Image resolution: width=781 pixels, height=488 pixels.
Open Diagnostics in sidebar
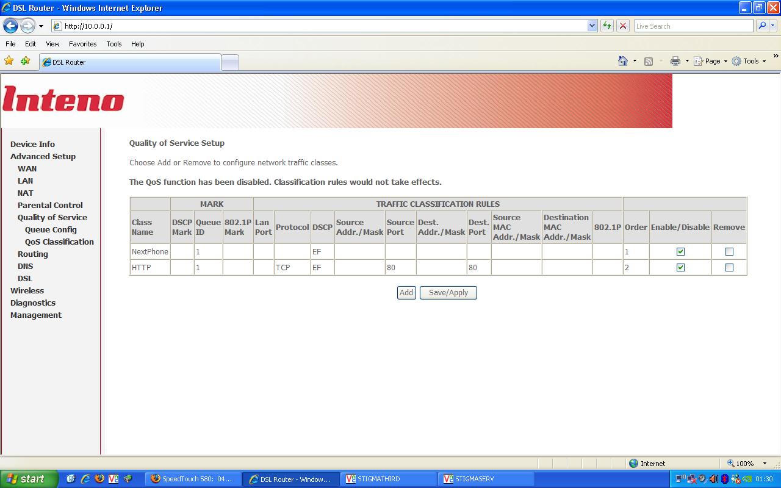coord(33,303)
